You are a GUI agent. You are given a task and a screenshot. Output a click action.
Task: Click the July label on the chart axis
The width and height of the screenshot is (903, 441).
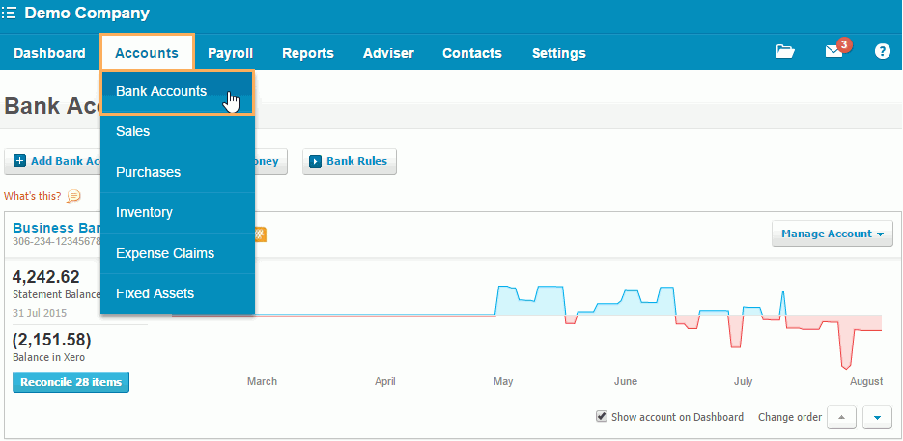pyautogui.click(x=743, y=381)
